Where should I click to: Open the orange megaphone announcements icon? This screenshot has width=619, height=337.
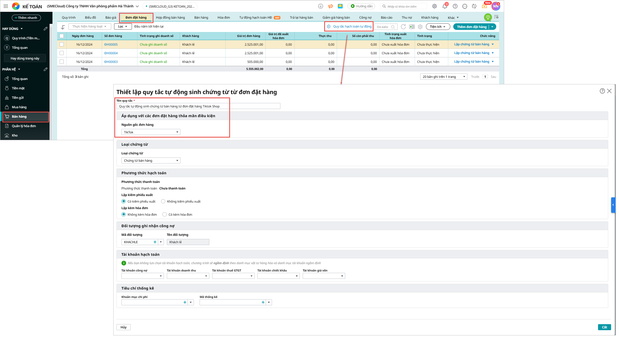tap(330, 6)
